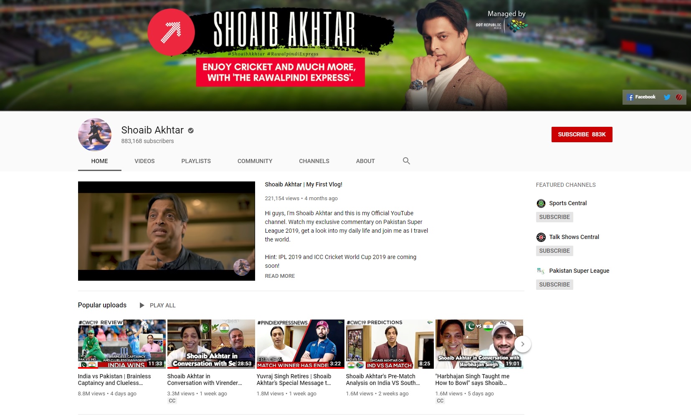The width and height of the screenshot is (691, 415).
Task: Click Sports Central channel icon
Action: coord(541,204)
